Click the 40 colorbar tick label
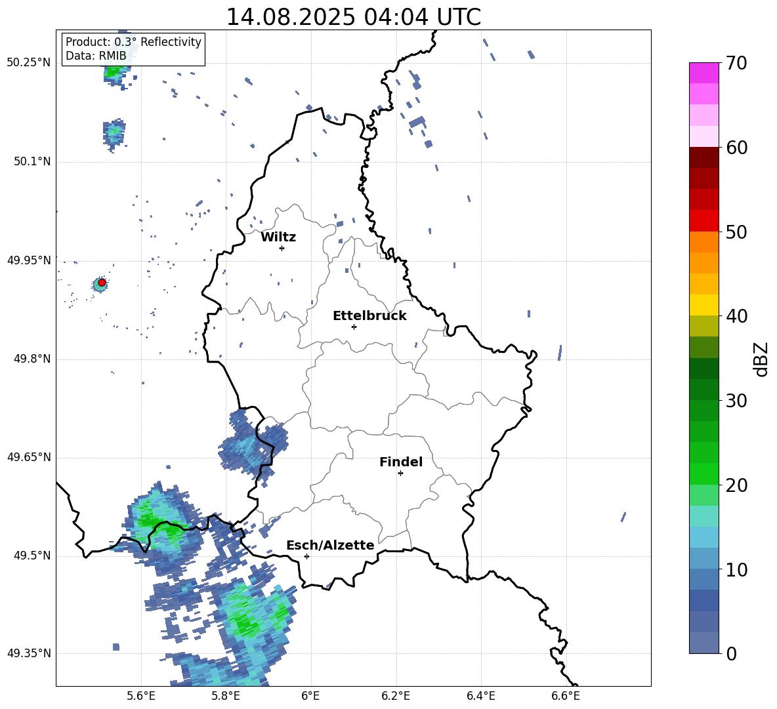The width and height of the screenshot is (777, 709). coord(736,316)
